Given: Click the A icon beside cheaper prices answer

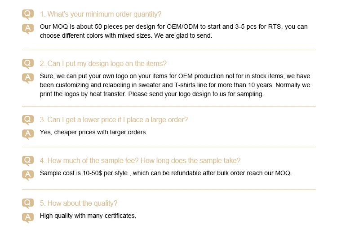Looking at the screenshot, I should pyautogui.click(x=28, y=133).
